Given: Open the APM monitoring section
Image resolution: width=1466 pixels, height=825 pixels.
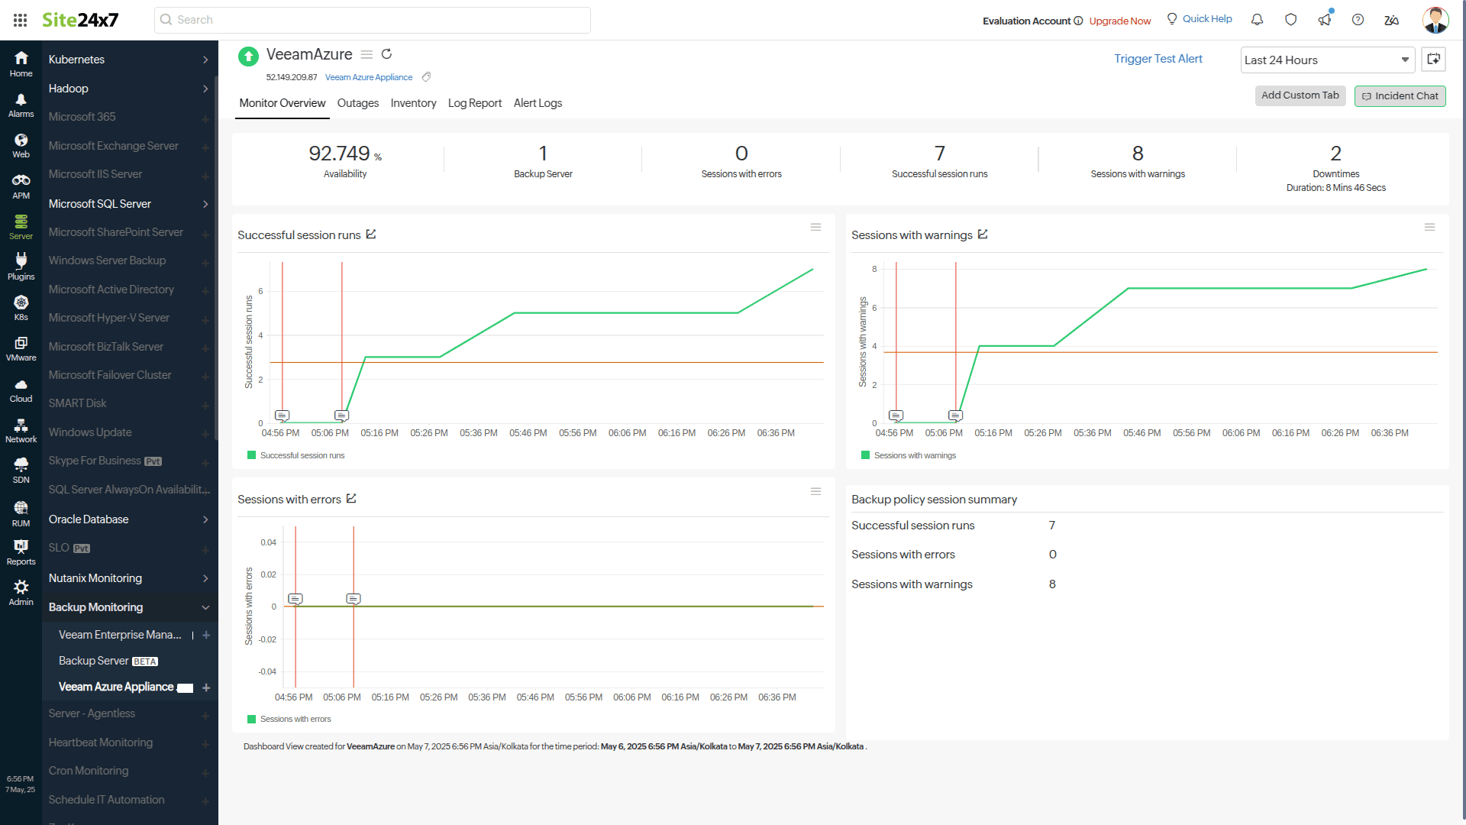Looking at the screenshot, I should click(21, 183).
